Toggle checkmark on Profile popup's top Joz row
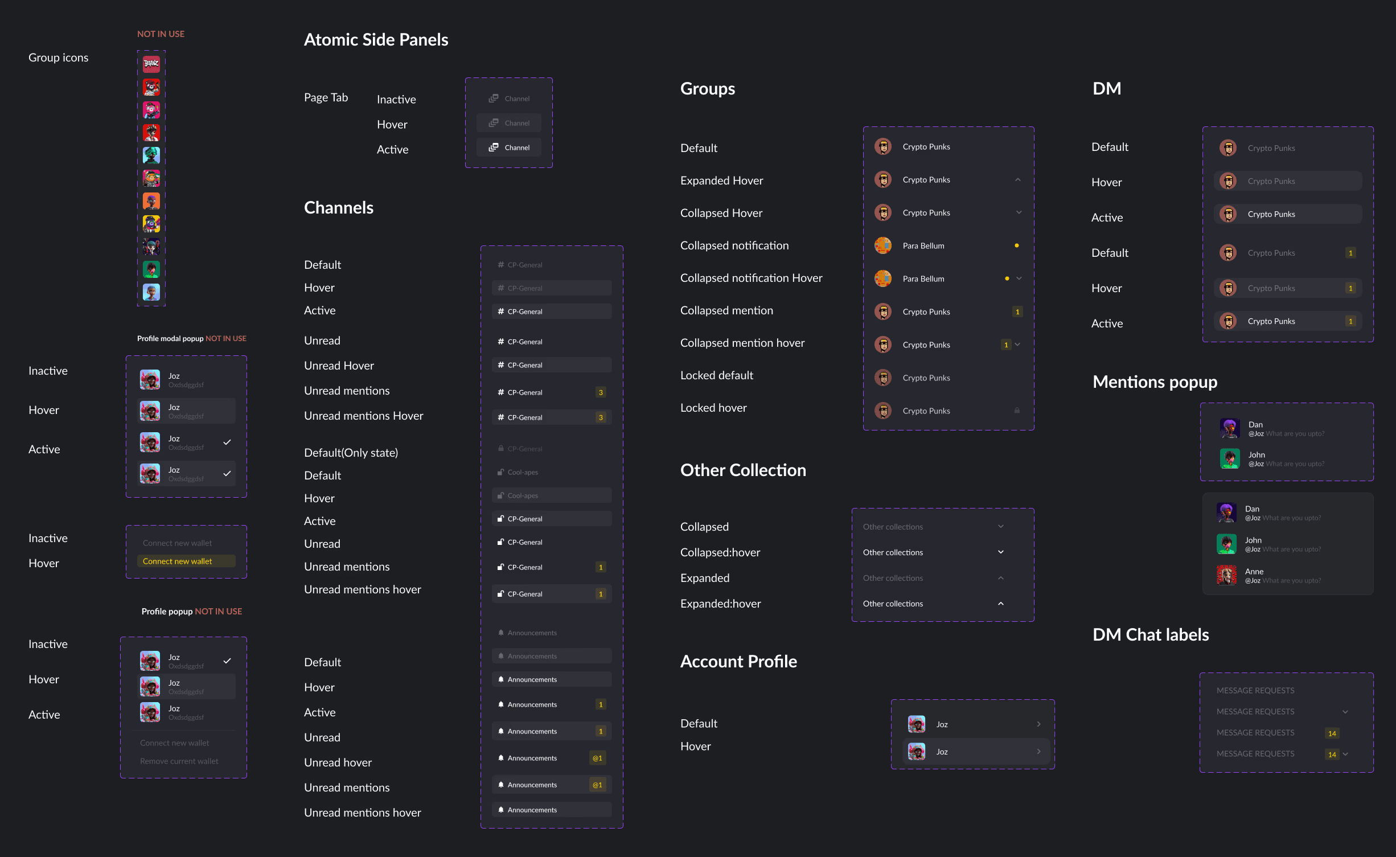The height and width of the screenshot is (857, 1396). click(227, 661)
